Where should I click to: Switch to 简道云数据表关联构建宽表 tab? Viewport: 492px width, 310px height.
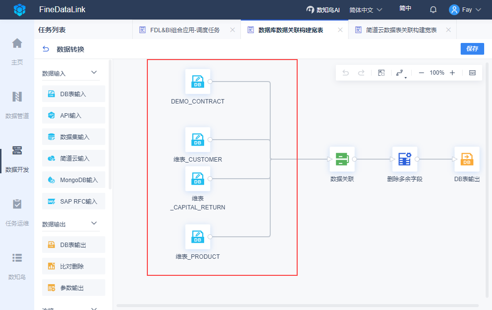click(401, 30)
